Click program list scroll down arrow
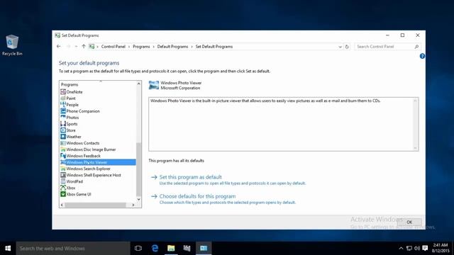 [x=139, y=199]
